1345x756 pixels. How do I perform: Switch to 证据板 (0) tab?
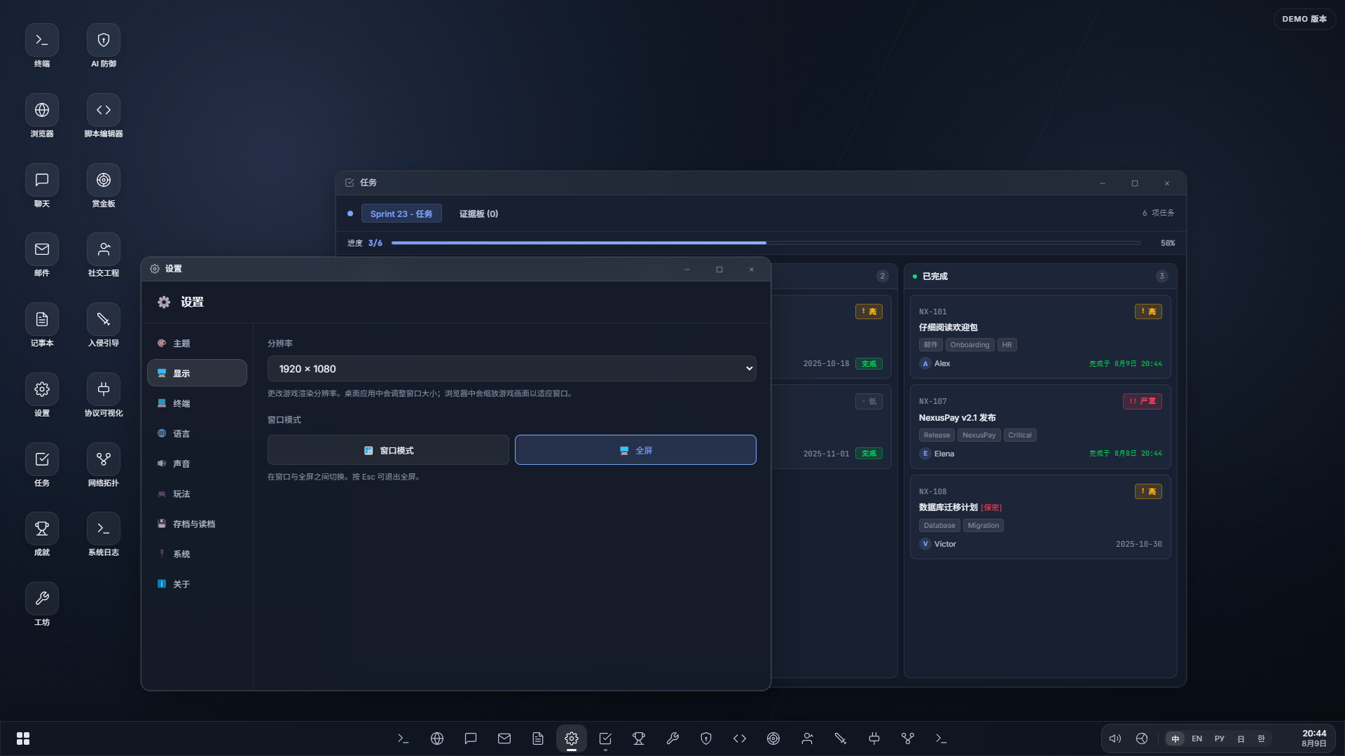coord(478,213)
